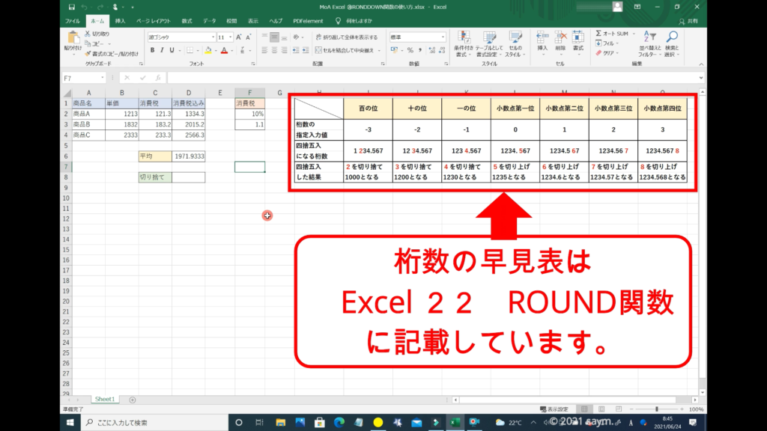Click the Cut (切り取り) scissors icon
This screenshot has width=767, height=431.
(x=87, y=34)
